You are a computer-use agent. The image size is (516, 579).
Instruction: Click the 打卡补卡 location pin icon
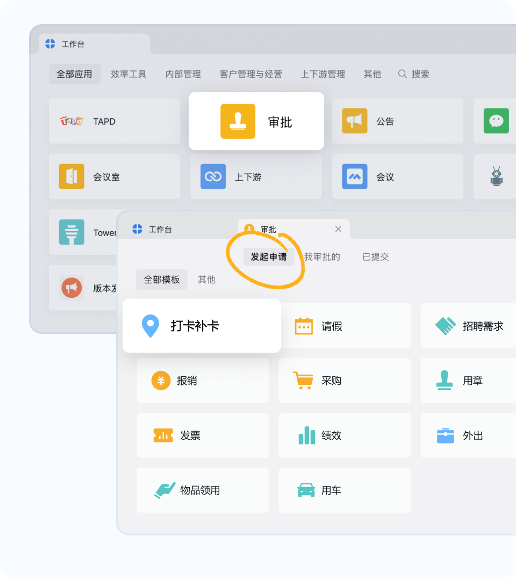tap(150, 326)
